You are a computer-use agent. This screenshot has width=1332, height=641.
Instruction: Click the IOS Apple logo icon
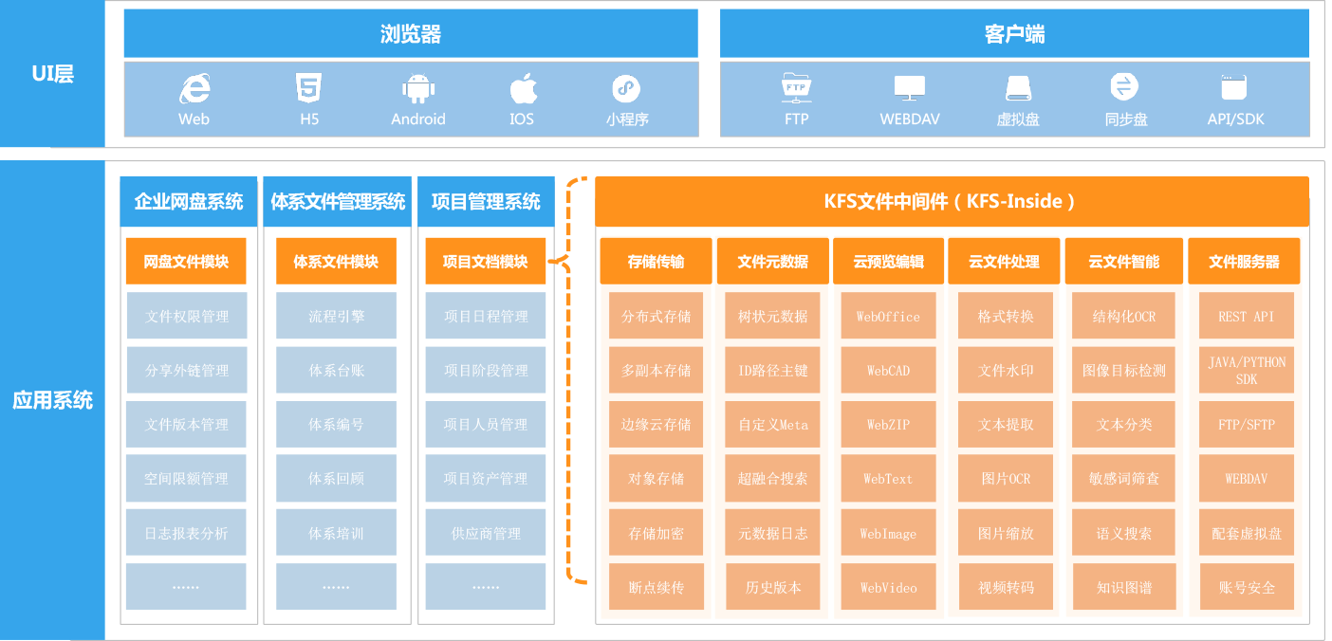[x=523, y=88]
